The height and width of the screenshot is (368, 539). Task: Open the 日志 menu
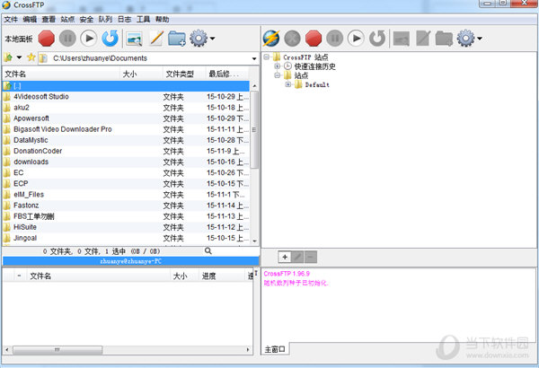coord(124,19)
